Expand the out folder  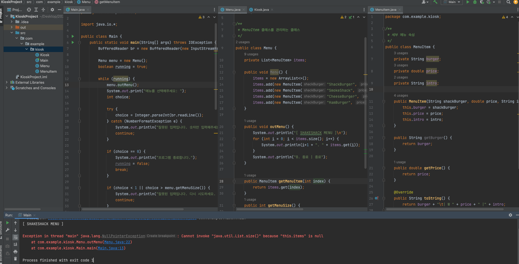click(12, 27)
